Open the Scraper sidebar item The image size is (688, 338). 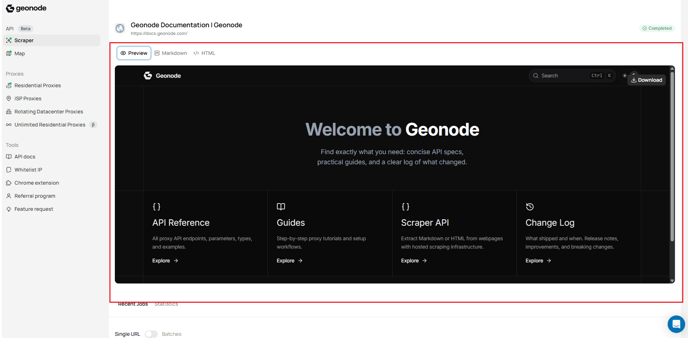click(52, 40)
